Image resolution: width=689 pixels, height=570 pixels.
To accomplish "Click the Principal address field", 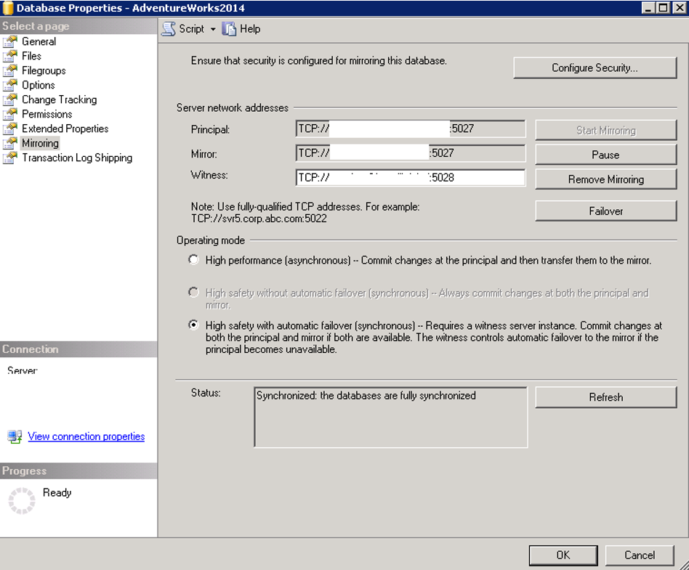I will pos(411,129).
